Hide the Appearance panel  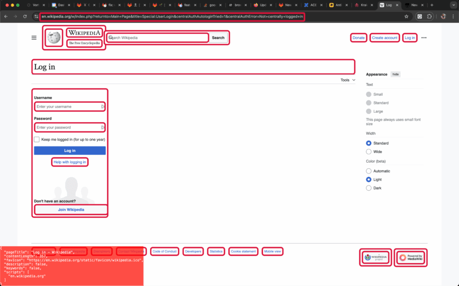tap(395, 74)
